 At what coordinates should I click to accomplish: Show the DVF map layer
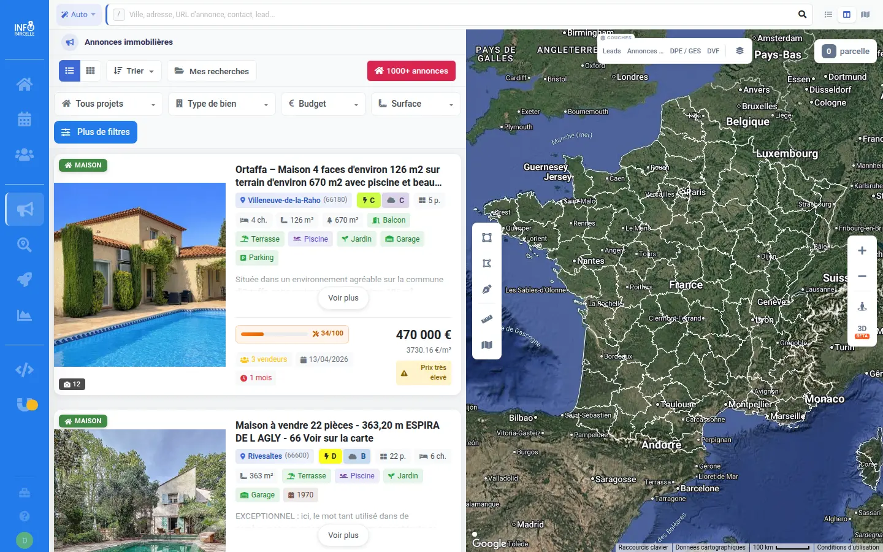(x=713, y=51)
